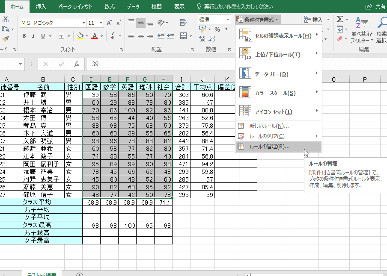Click the Bold formatting button
The image size is (387, 276).
tap(24, 36)
